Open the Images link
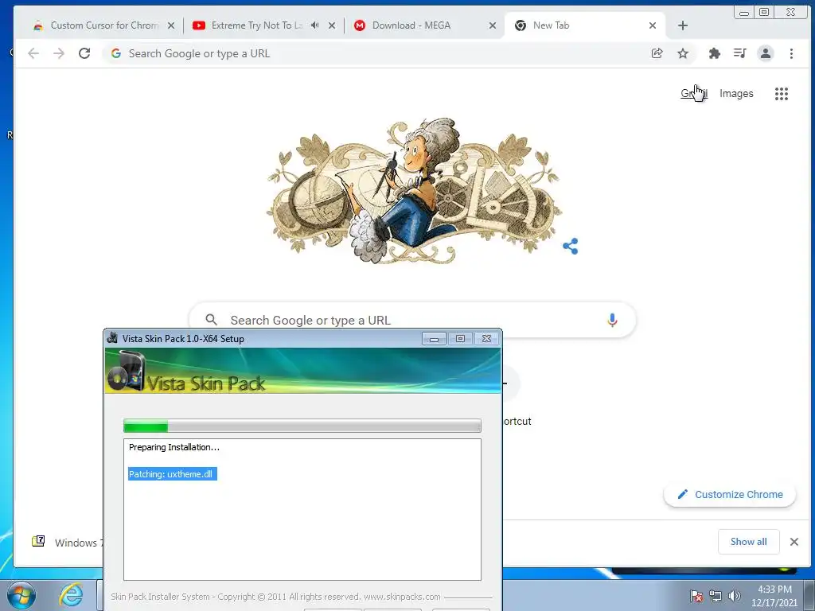 736,94
